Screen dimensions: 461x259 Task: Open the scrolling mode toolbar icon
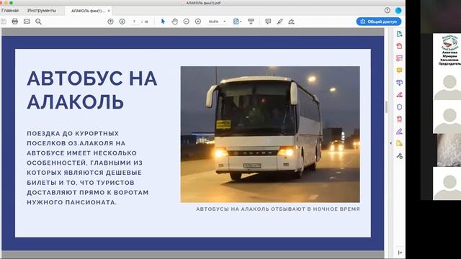tap(251, 22)
